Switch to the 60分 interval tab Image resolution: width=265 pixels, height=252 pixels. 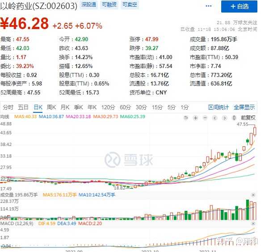click(x=125, y=107)
